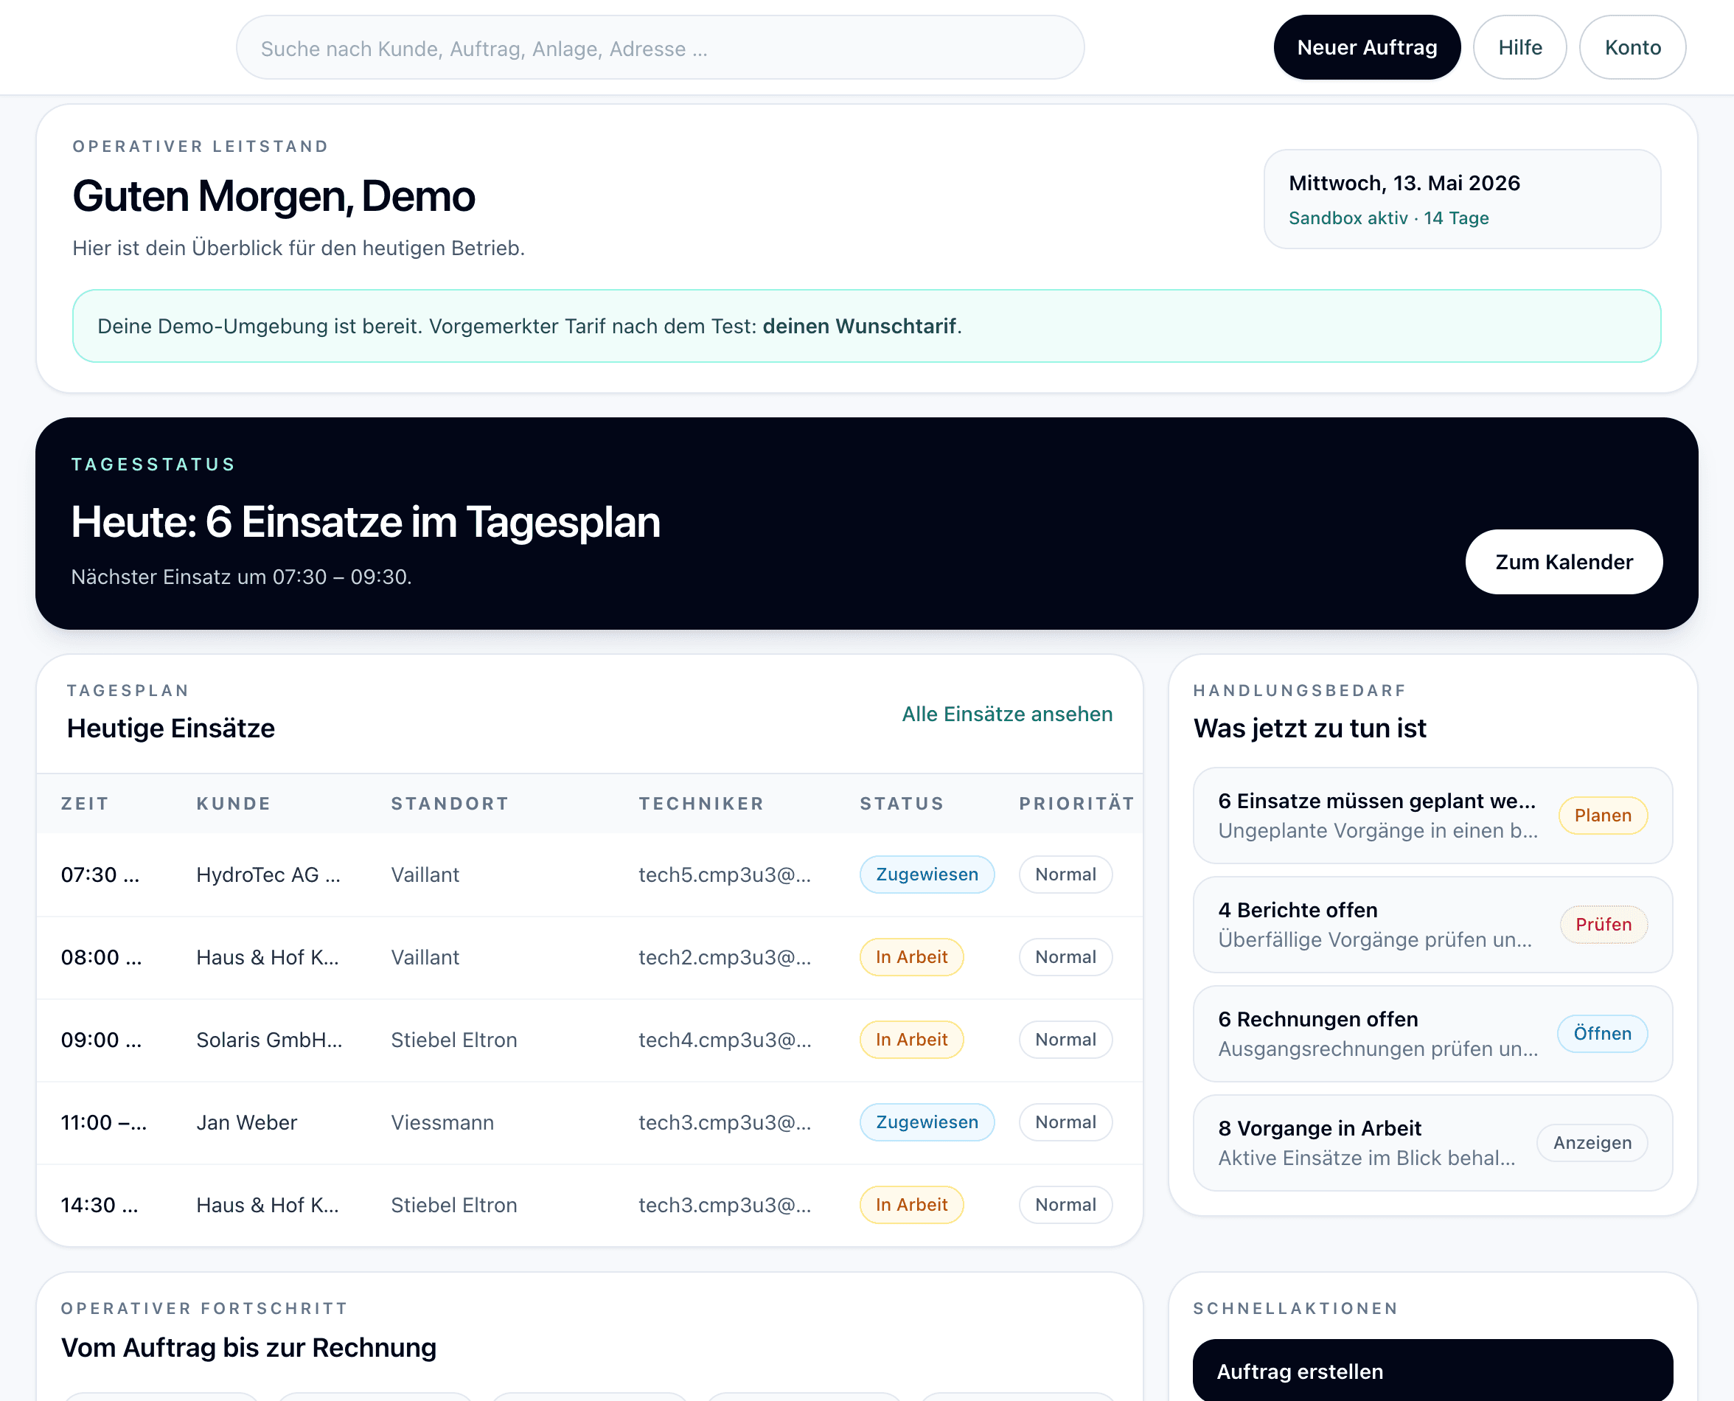
Task: Click Zugewiesen status in the Jan Weber row
Action: pos(926,1122)
